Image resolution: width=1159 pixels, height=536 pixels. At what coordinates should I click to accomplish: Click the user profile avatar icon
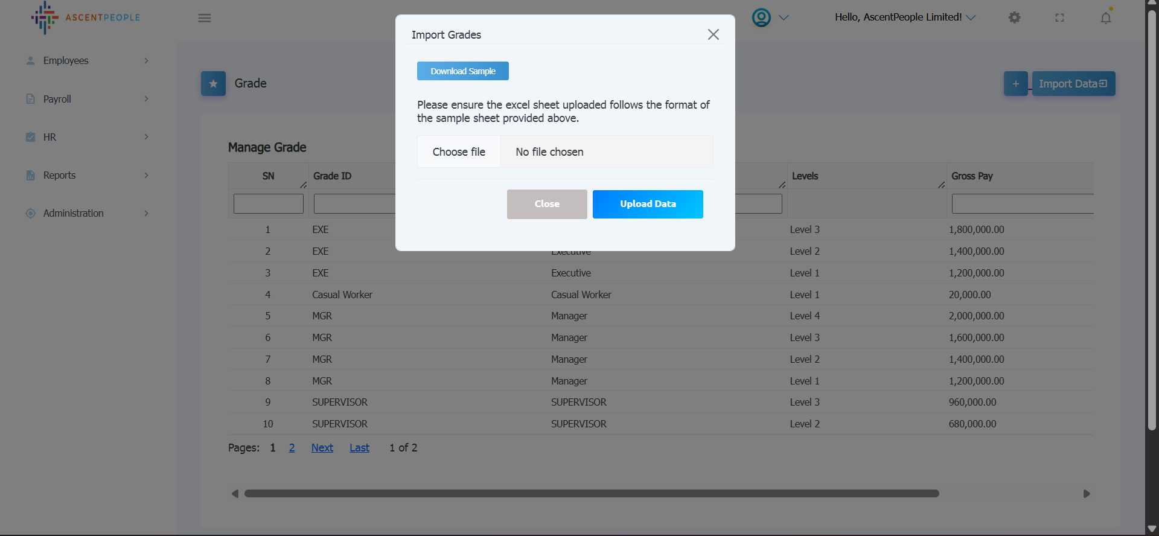761,18
